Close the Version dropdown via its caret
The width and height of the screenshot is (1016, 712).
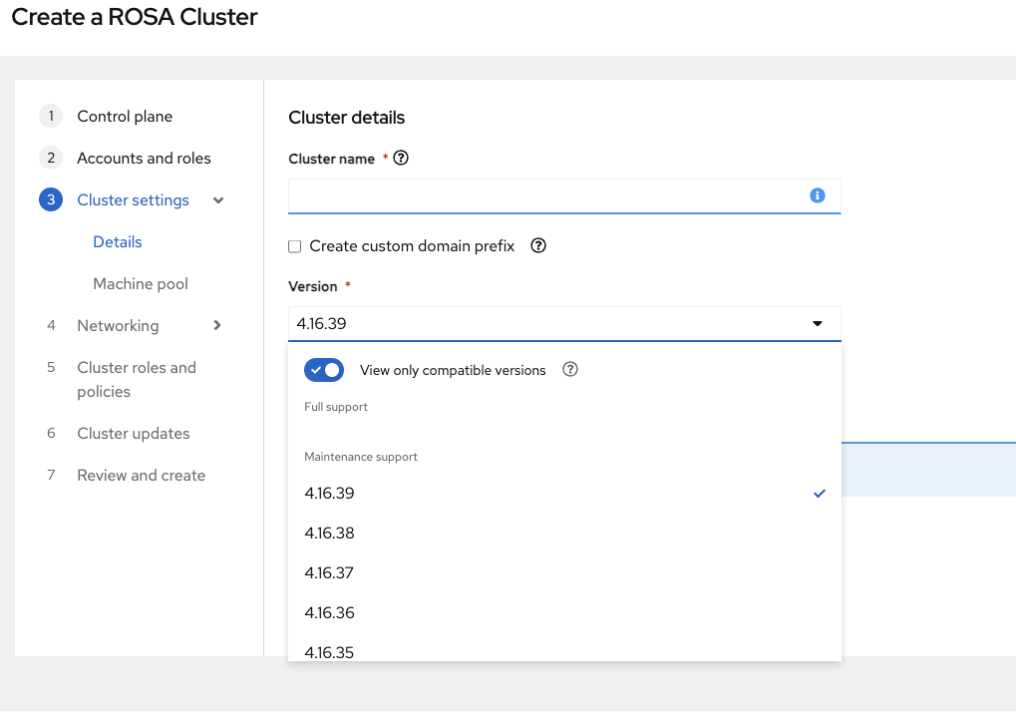click(818, 323)
